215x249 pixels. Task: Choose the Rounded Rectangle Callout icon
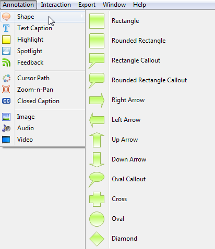97,81
